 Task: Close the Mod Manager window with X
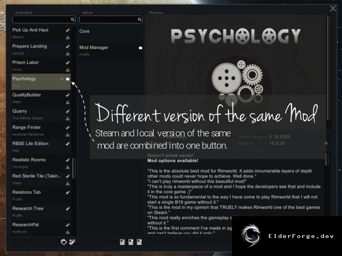point(333,9)
